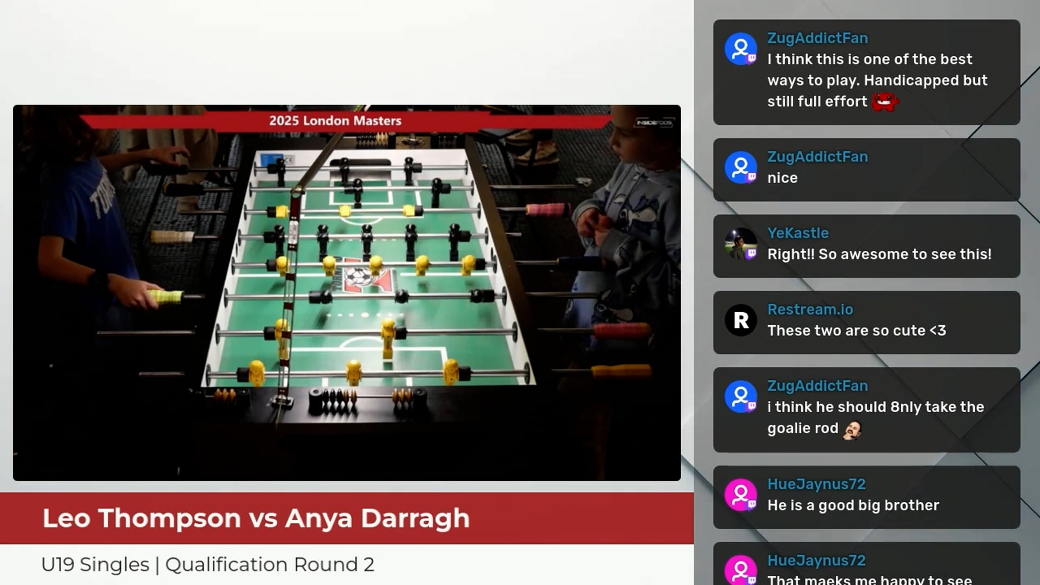Click the "nice" chat message from ZugAddictFan

click(782, 177)
